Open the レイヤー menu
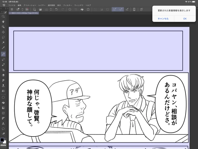198x149 pixels. click(x=42, y=5)
